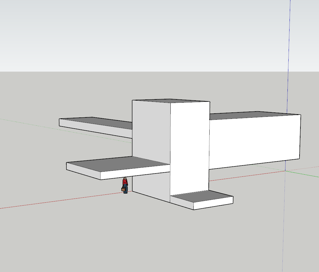
Task: Select the human scale figure in red shirt
Action: (125, 186)
